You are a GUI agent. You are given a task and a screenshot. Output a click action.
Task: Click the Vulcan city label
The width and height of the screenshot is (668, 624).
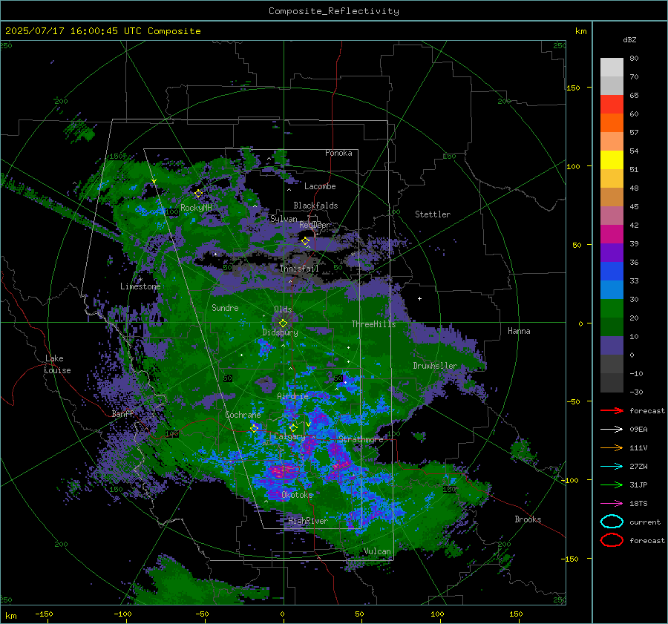[377, 551]
